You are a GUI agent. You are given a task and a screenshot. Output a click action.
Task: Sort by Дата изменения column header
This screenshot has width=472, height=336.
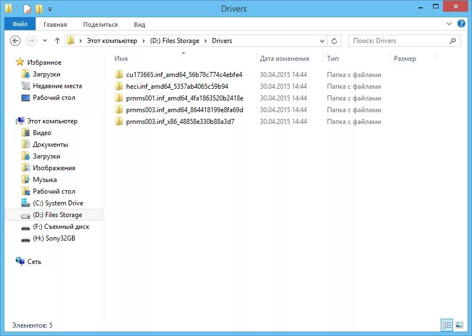pyautogui.click(x=284, y=59)
